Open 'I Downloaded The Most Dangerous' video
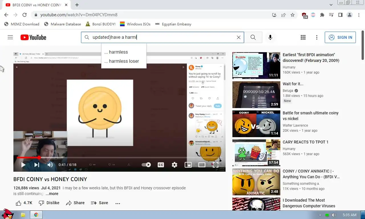Viewport: 365px width, 219px height. point(309,203)
